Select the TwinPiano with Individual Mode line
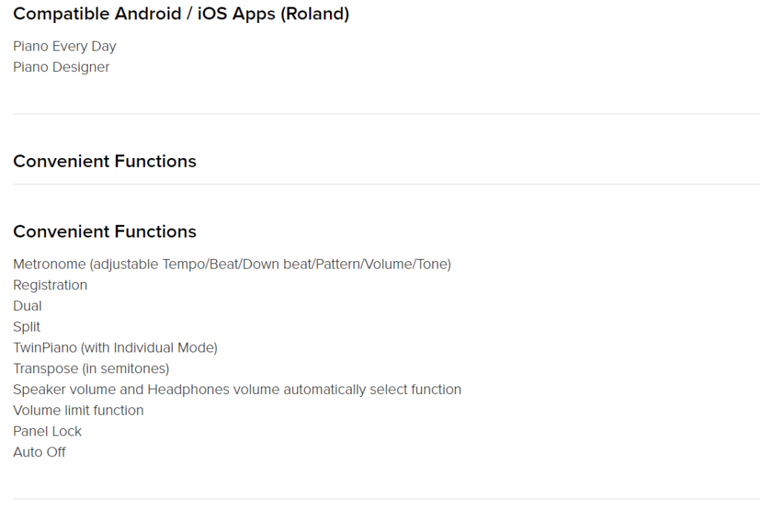Screen dimensions: 761x509 (115, 347)
